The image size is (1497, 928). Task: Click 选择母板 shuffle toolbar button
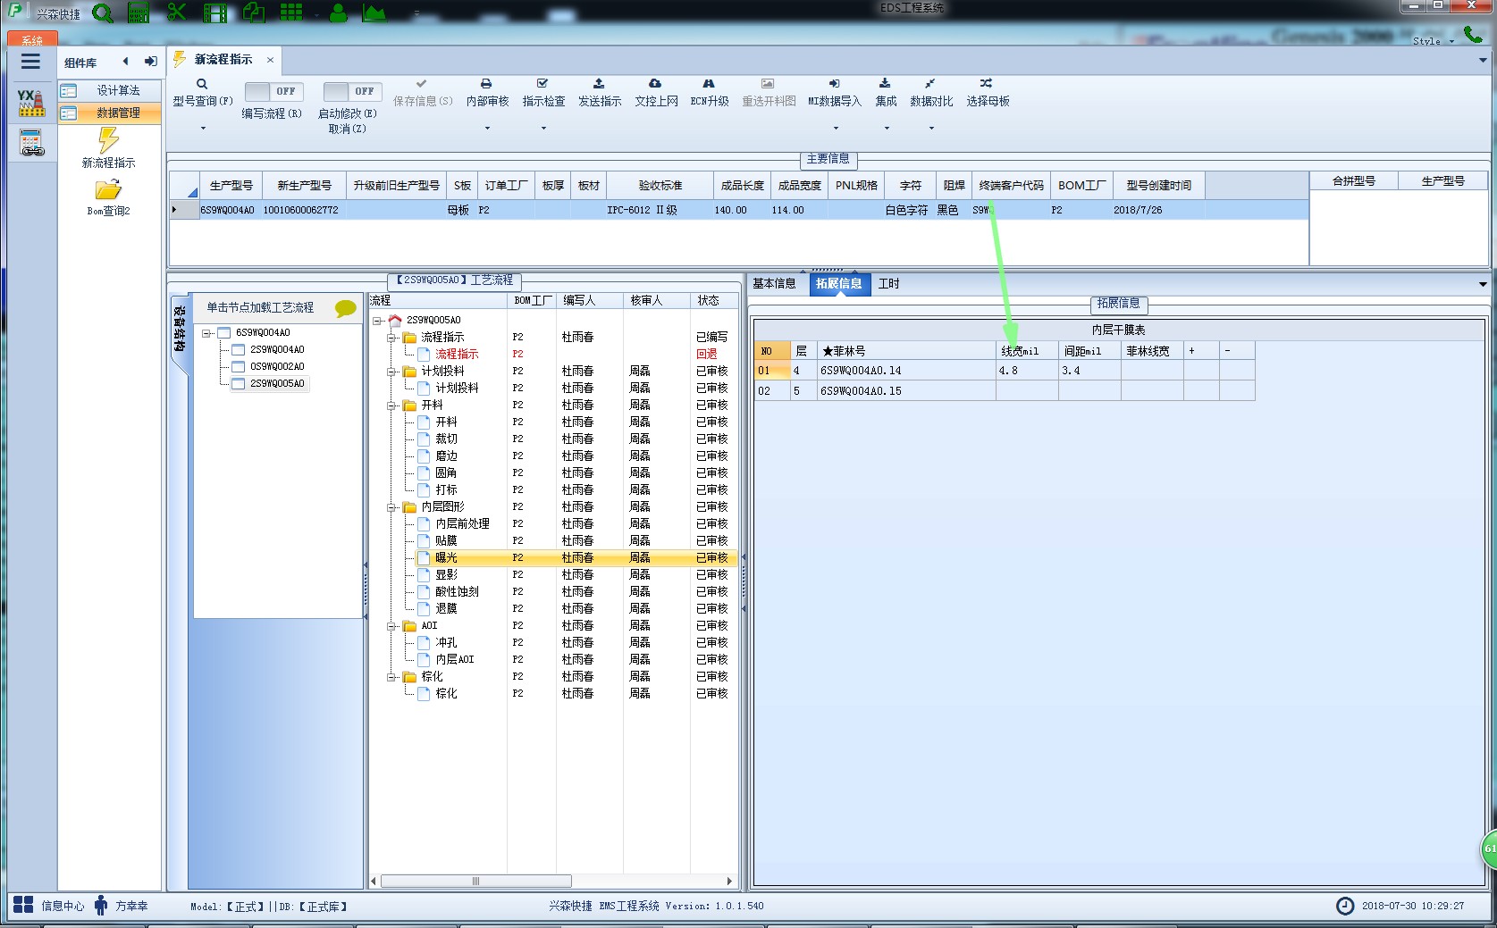[x=988, y=92]
